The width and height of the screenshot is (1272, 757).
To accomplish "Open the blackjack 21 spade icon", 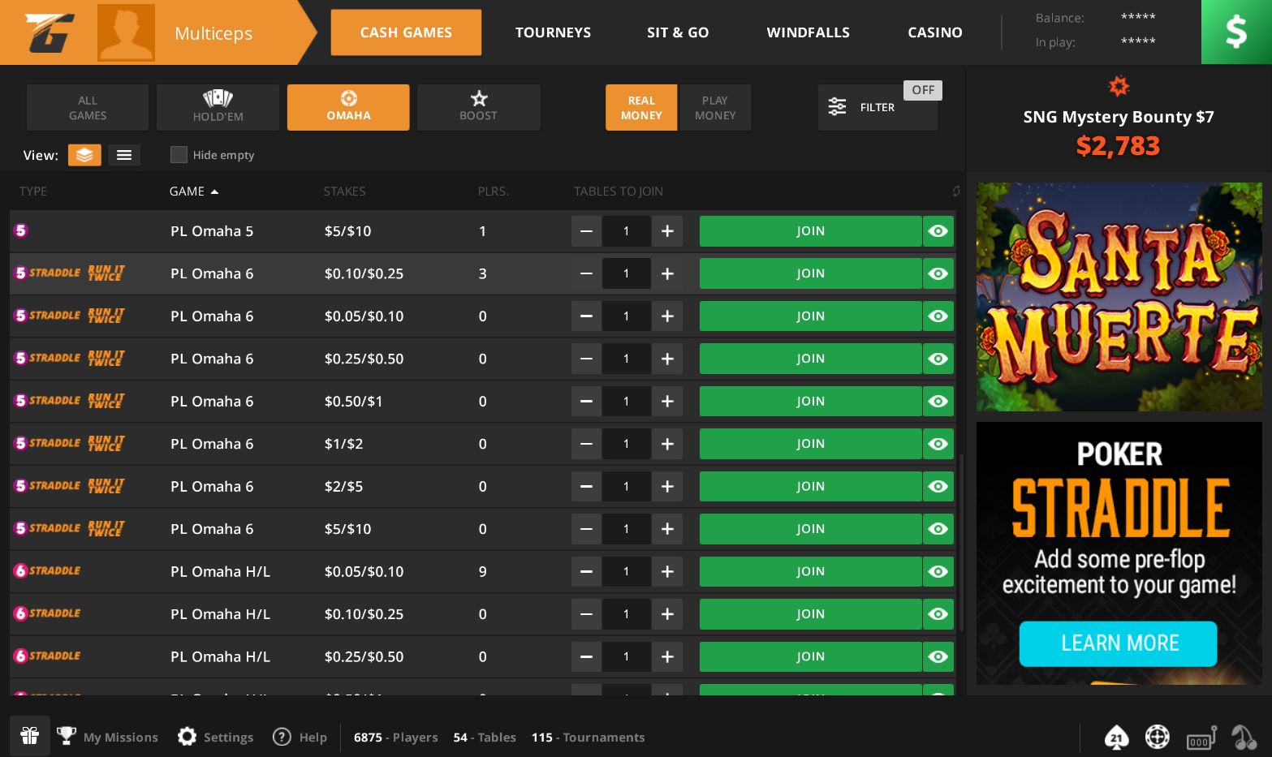I will tap(1117, 737).
